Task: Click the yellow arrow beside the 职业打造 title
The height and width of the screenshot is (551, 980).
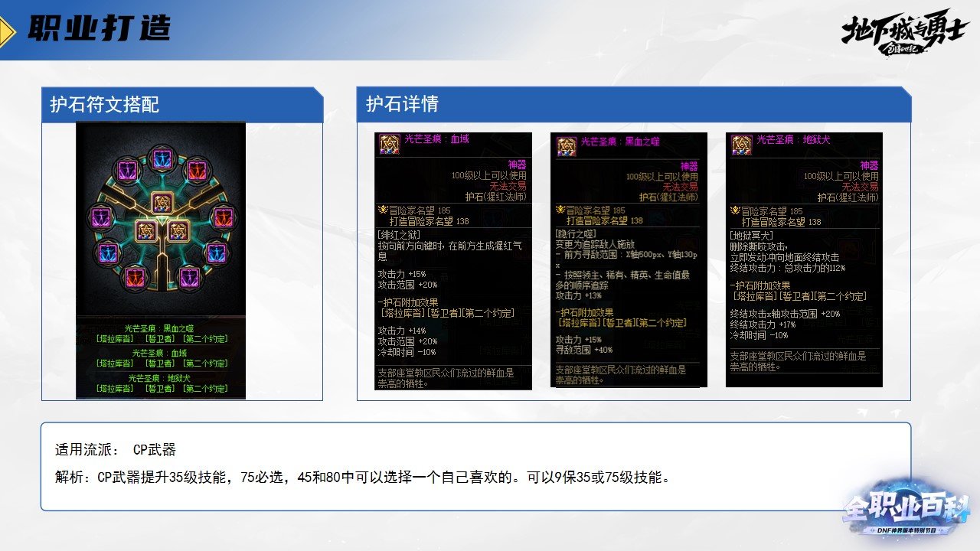Action: coord(7,31)
